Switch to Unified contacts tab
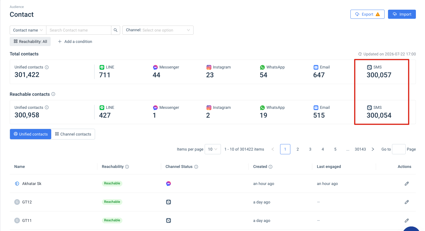 point(30,134)
